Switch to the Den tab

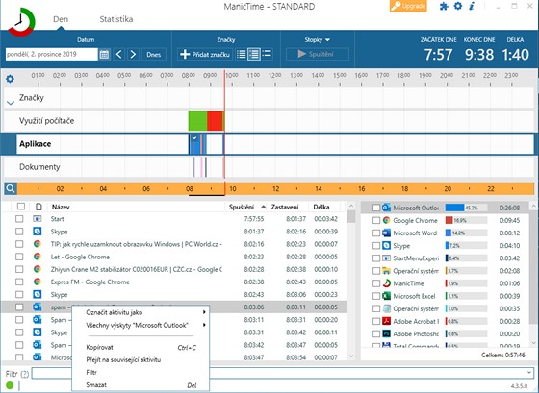(61, 19)
